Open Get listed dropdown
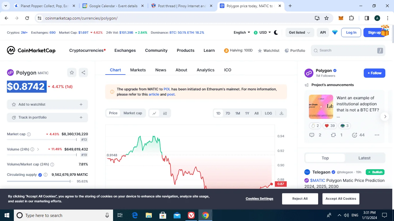The image size is (394, 221). tap(300, 33)
